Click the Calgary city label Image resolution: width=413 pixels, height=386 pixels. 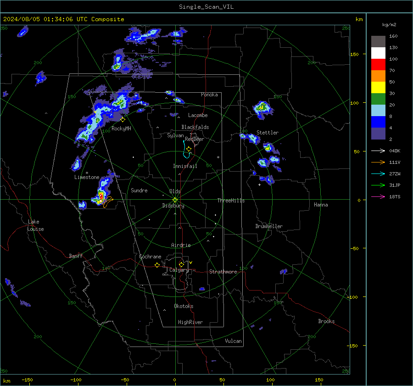(x=179, y=270)
